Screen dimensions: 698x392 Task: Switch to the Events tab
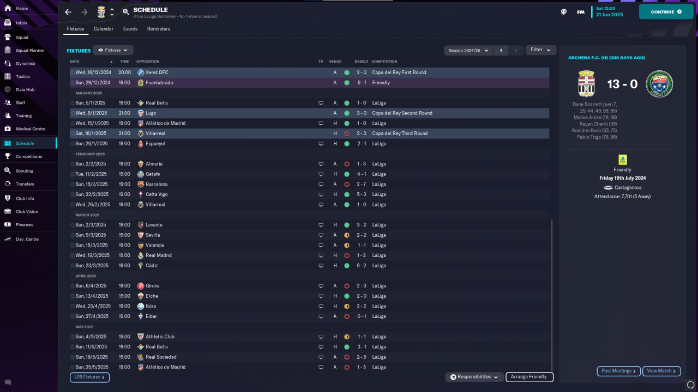click(x=130, y=29)
